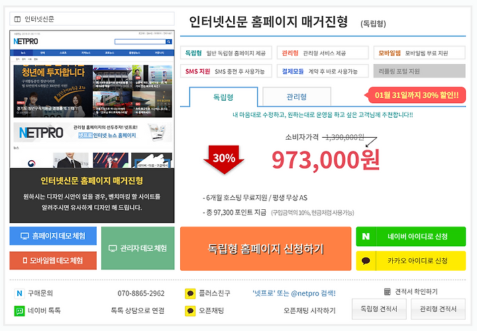Launch 관리자 데모 체험

pos(138,248)
